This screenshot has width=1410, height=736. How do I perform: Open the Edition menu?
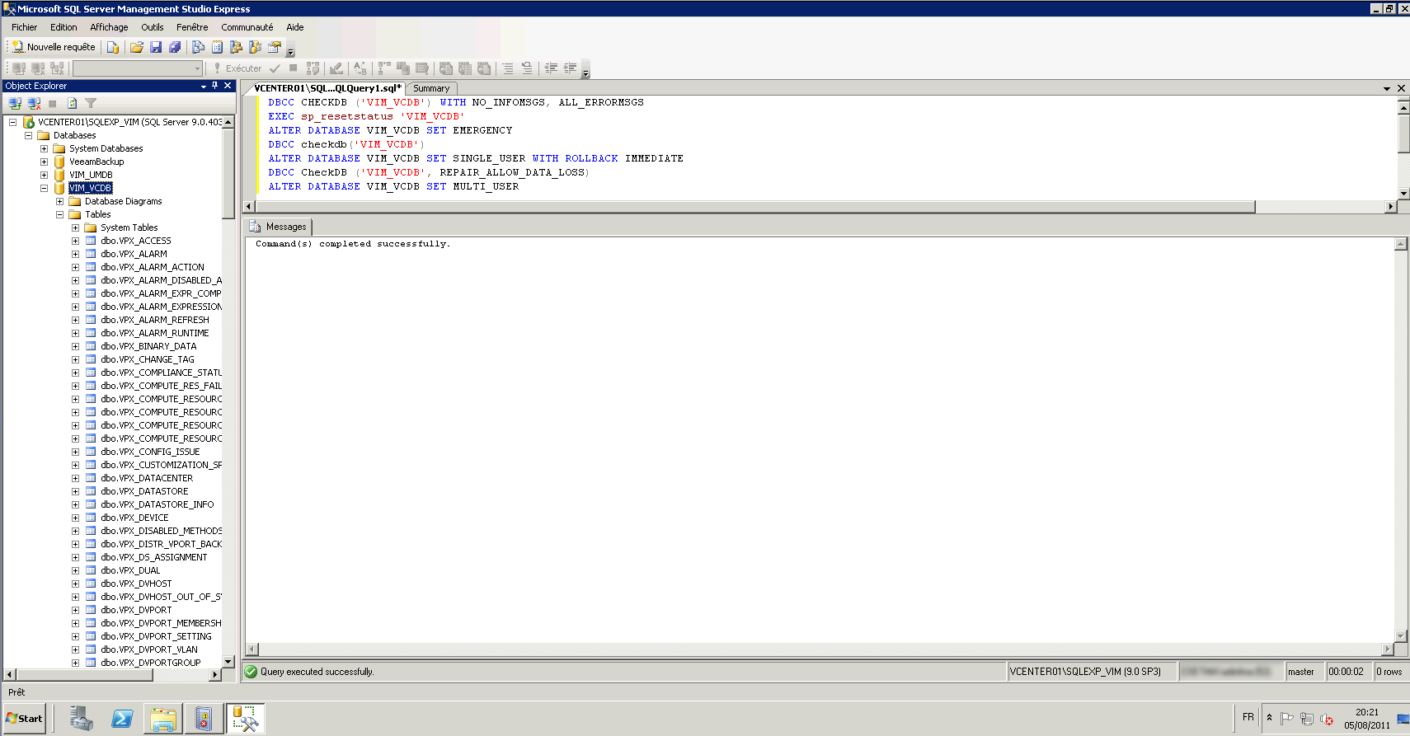(x=63, y=27)
